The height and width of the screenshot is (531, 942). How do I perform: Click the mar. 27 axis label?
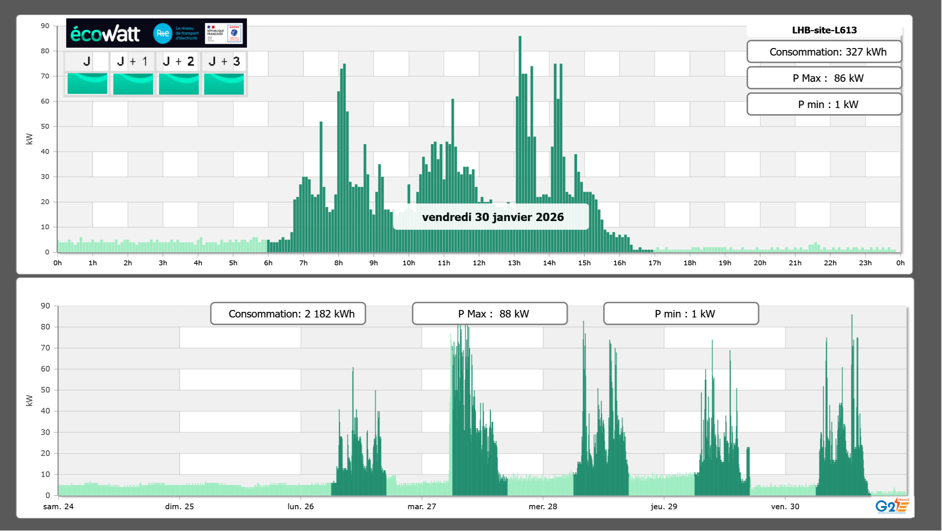pyautogui.click(x=422, y=507)
